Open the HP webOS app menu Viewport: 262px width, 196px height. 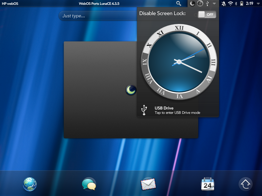click(x=10, y=4)
